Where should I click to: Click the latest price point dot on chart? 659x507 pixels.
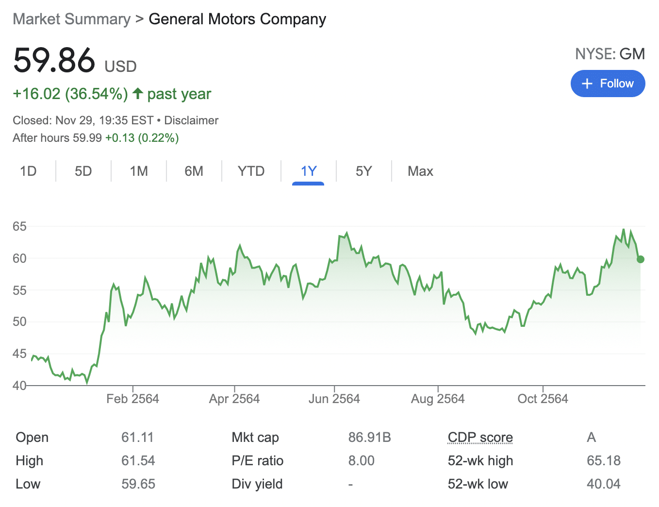pyautogui.click(x=641, y=259)
